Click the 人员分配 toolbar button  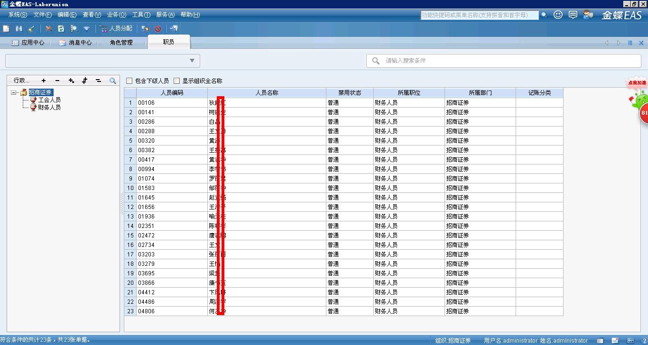(116, 28)
